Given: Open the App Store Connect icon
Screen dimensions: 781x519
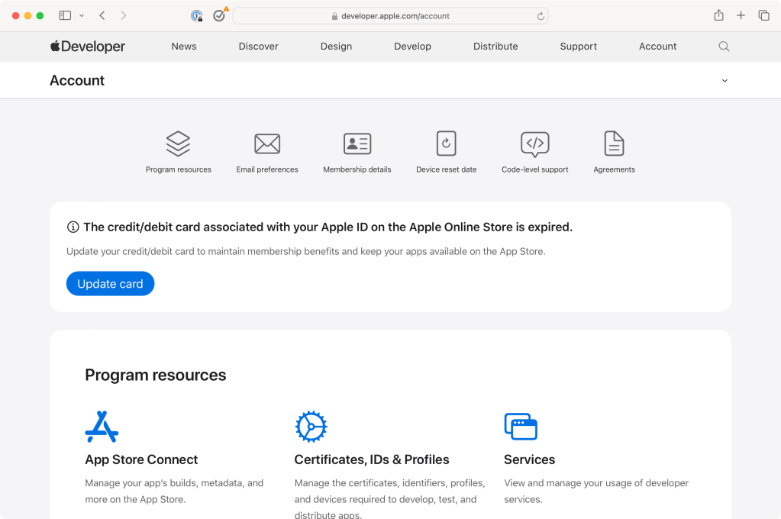Looking at the screenshot, I should pyautogui.click(x=102, y=427).
